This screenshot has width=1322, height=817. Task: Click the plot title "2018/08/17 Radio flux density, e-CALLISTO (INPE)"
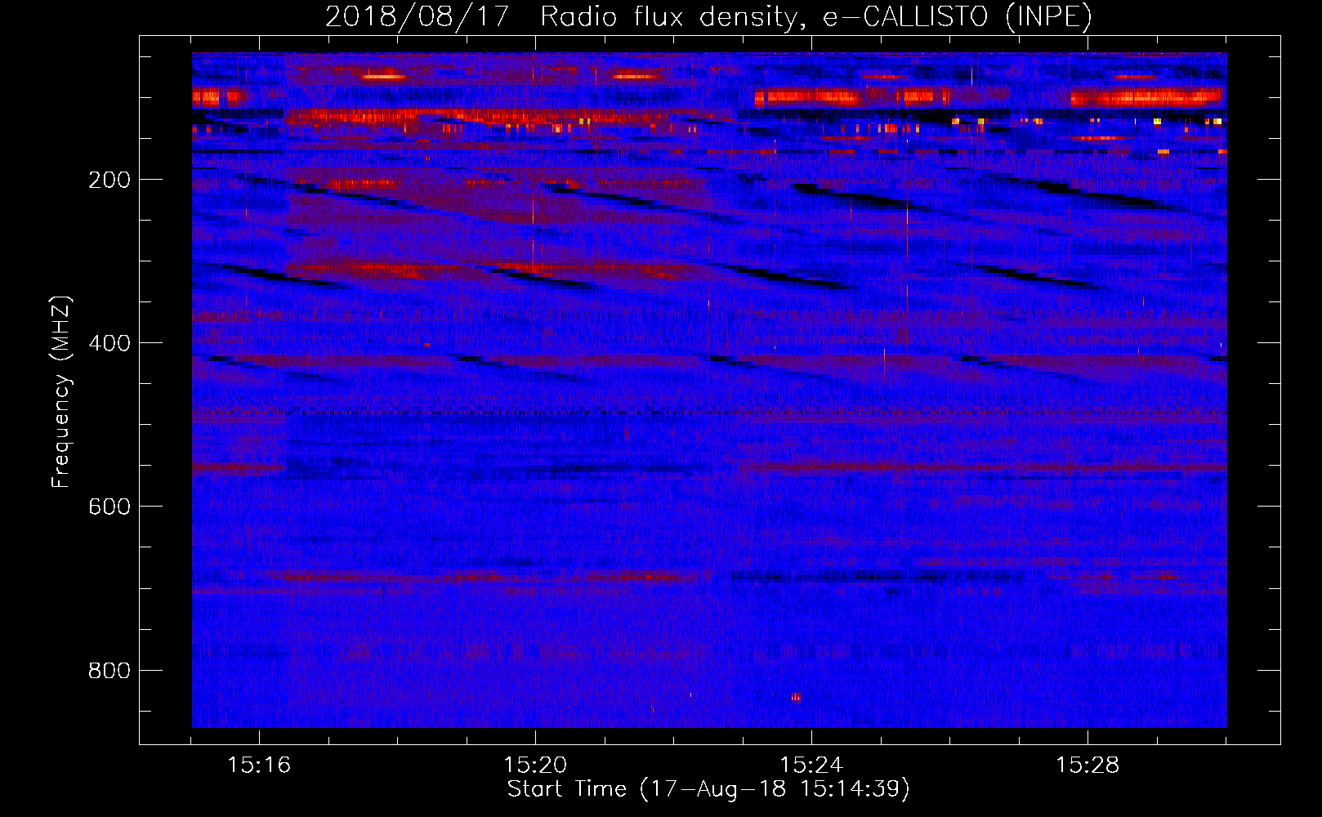tap(708, 17)
